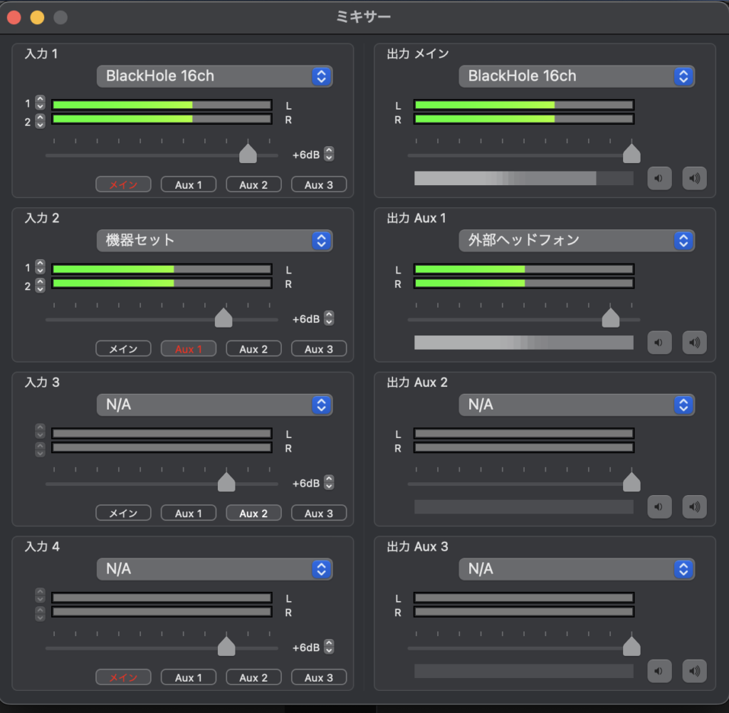Enable Aux 1 routing for 入力 3

click(188, 513)
